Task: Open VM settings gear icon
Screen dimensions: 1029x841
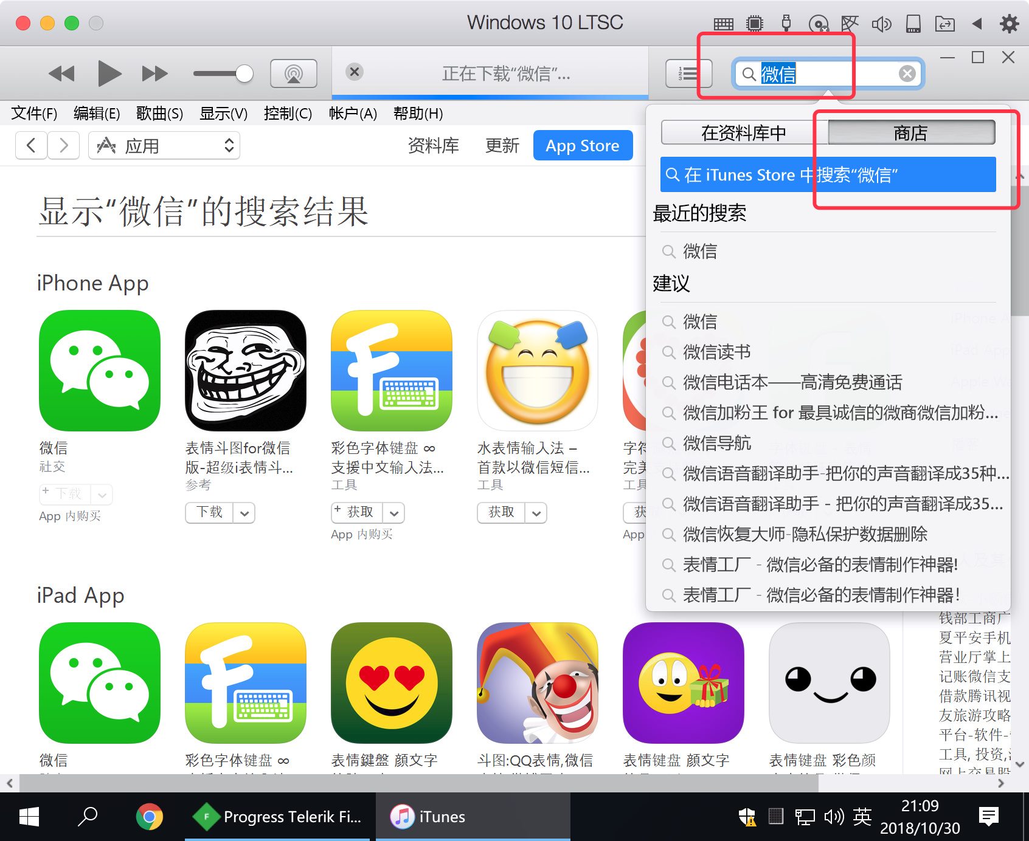Action: 1009,24
